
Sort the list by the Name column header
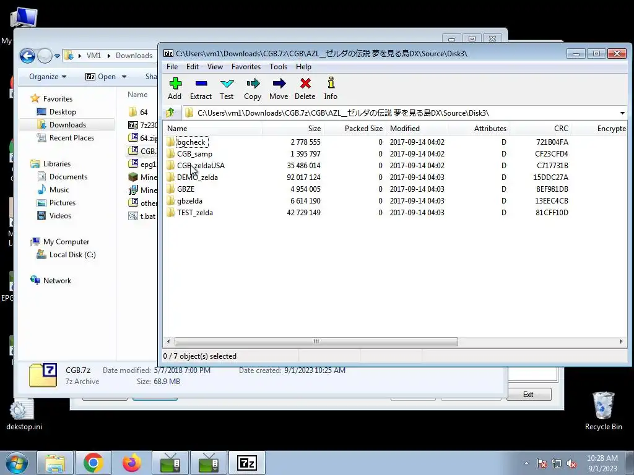pos(213,129)
